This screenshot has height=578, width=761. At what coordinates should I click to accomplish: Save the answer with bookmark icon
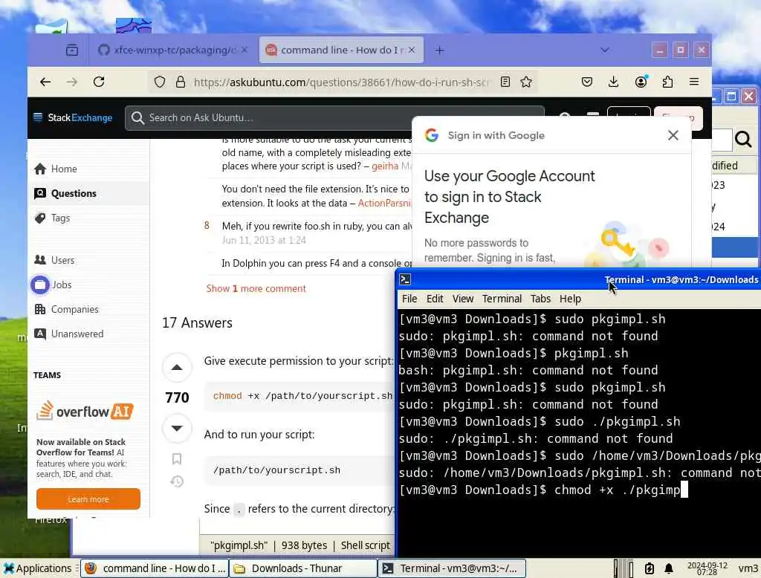point(177,458)
